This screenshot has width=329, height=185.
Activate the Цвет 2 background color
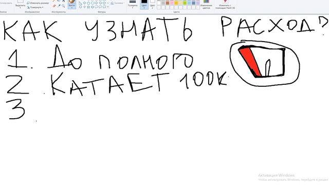pyautogui.click(x=152, y=5)
